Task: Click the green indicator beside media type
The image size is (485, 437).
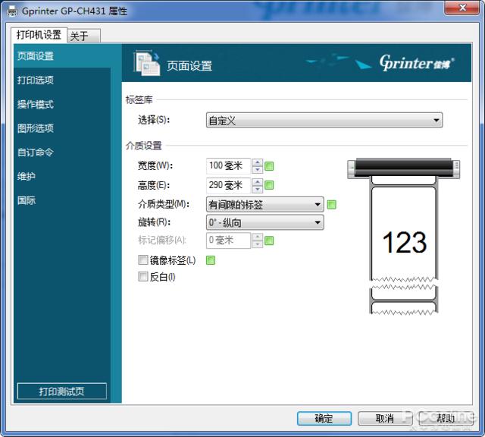Action: click(x=332, y=205)
